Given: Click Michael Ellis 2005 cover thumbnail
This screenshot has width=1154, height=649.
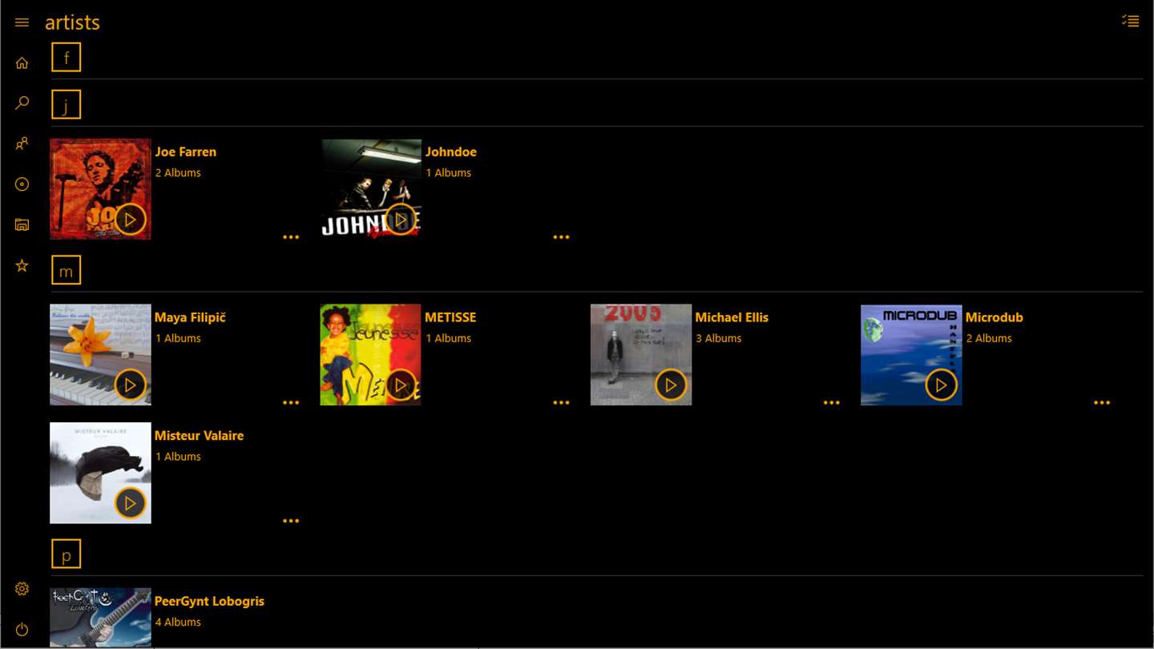Looking at the screenshot, I should (x=641, y=355).
